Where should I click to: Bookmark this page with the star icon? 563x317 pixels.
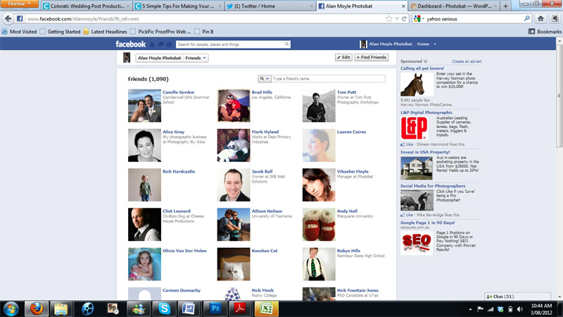389,19
